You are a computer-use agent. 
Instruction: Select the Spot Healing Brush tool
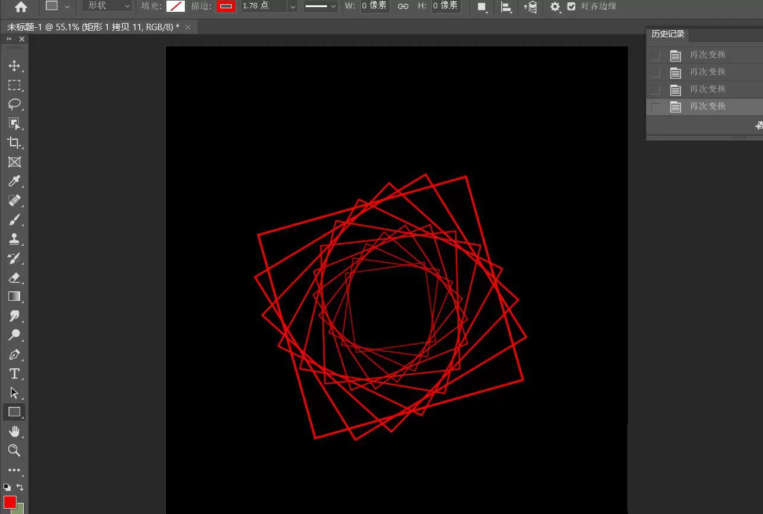tap(14, 200)
